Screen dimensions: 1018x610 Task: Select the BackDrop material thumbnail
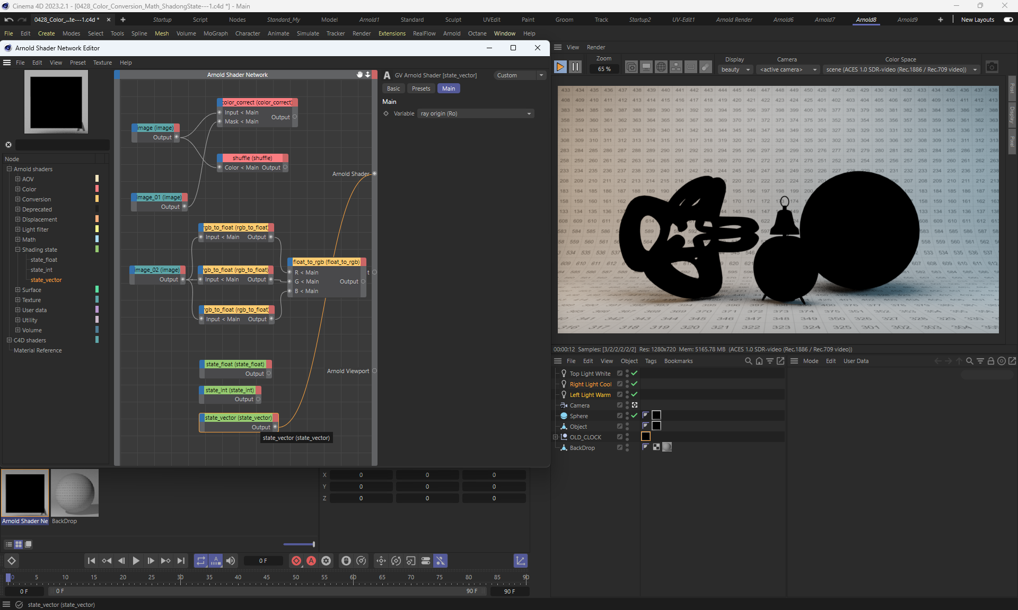click(x=75, y=493)
